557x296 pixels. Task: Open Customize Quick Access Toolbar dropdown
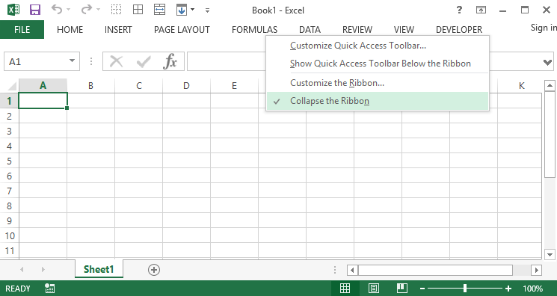coord(207,10)
